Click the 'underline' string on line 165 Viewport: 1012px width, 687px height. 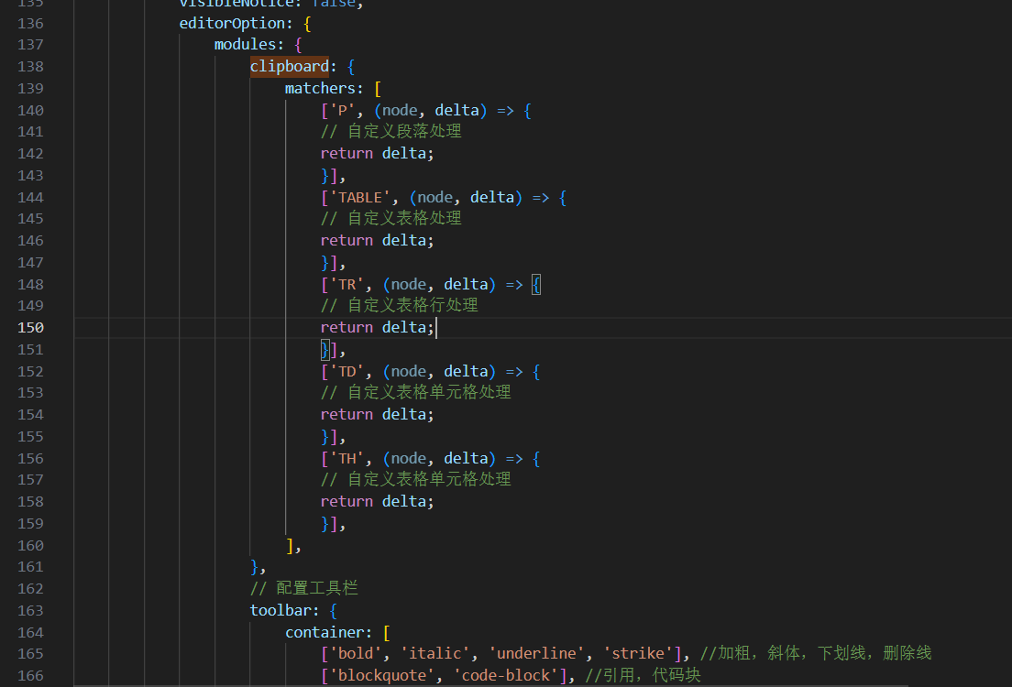tap(535, 654)
